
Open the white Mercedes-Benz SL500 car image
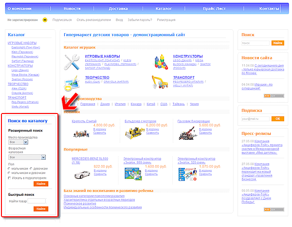coord(82,170)
